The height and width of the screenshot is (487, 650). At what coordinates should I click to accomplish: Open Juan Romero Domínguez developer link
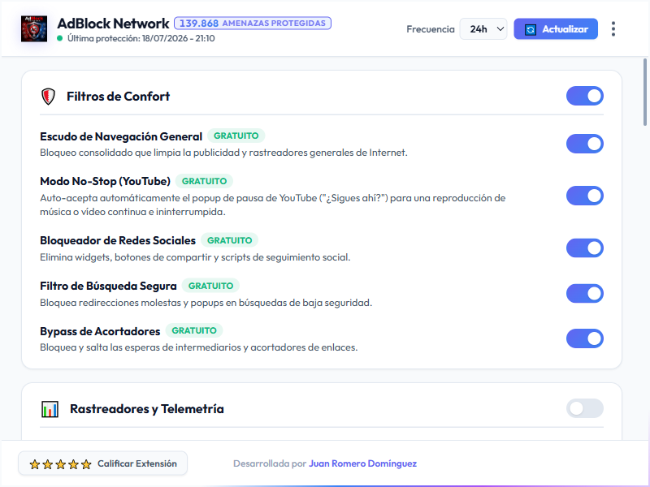[x=362, y=463]
